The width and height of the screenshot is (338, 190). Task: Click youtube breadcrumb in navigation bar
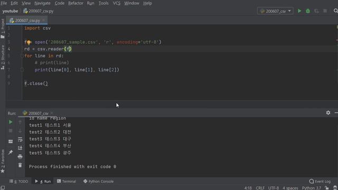tap(10, 11)
